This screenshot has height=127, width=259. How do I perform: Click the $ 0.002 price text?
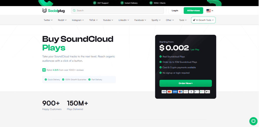[174, 48]
